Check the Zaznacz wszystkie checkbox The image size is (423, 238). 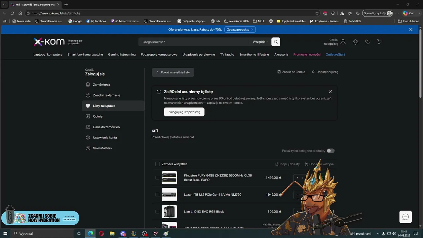(157, 164)
